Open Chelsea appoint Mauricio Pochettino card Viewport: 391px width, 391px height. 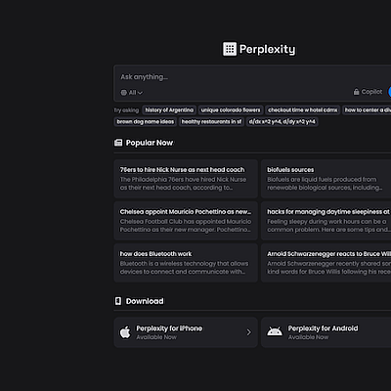click(186, 221)
